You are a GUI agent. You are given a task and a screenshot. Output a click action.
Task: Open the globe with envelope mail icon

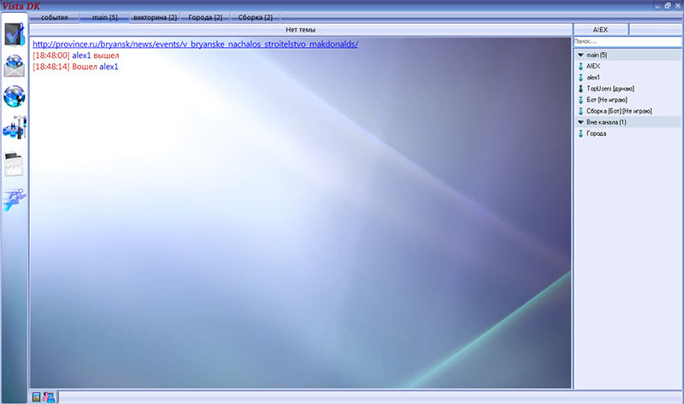15,65
